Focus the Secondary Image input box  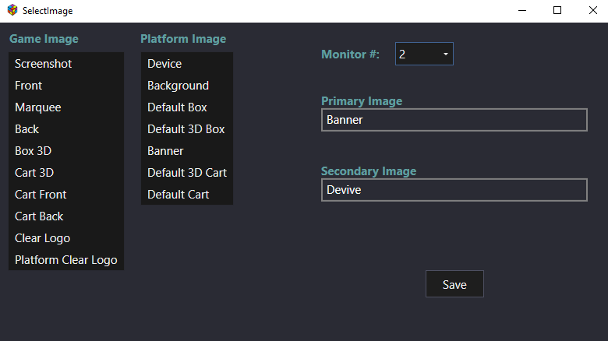(x=454, y=190)
